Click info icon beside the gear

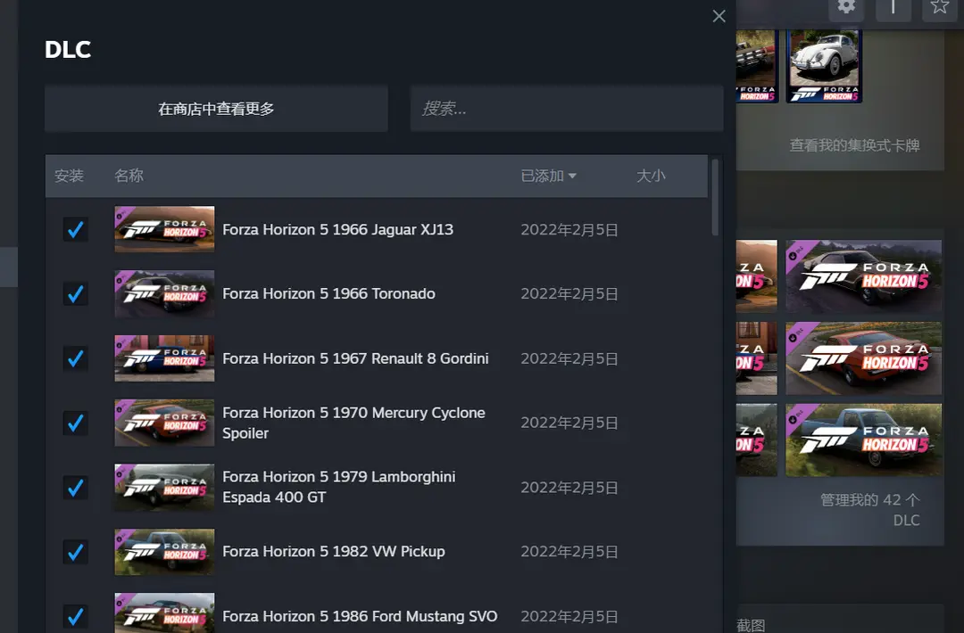point(893,7)
